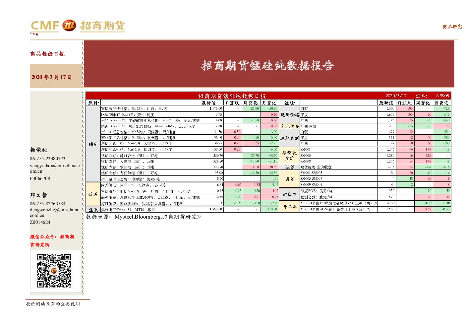465x329 pixels.
Task: Click the footer note 敬请阅读末页的重要说明
Action: pyautogui.click(x=53, y=304)
